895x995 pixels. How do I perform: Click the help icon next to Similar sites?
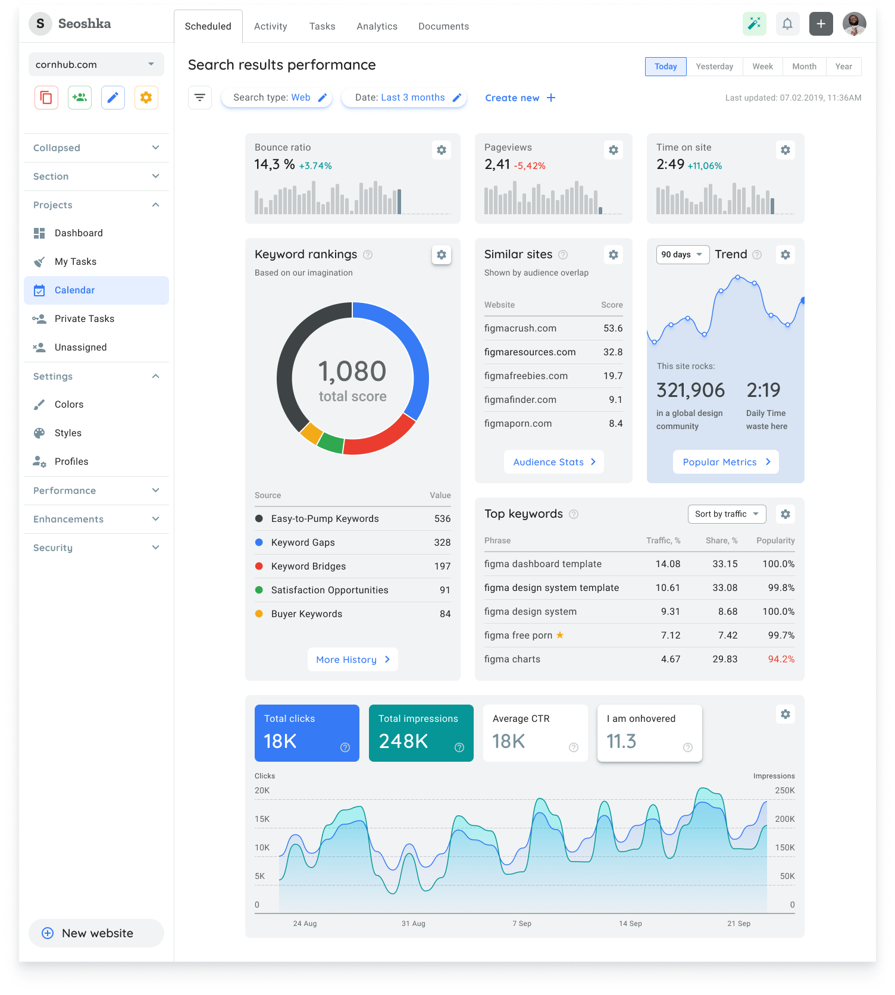[x=563, y=255]
